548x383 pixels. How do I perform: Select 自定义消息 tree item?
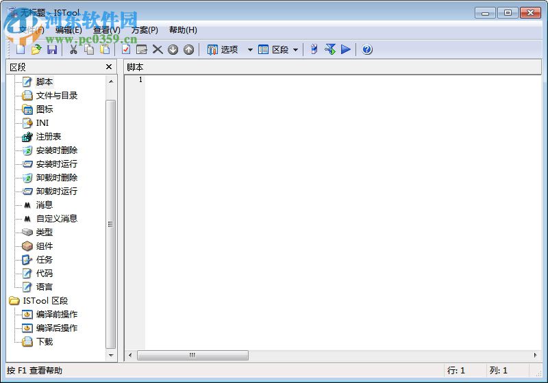(x=57, y=218)
